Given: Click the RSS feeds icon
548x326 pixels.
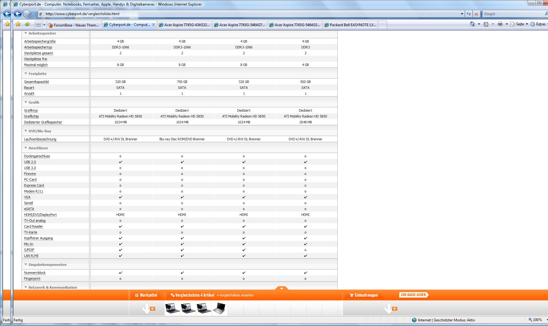Looking at the screenshot, I should (486, 24).
